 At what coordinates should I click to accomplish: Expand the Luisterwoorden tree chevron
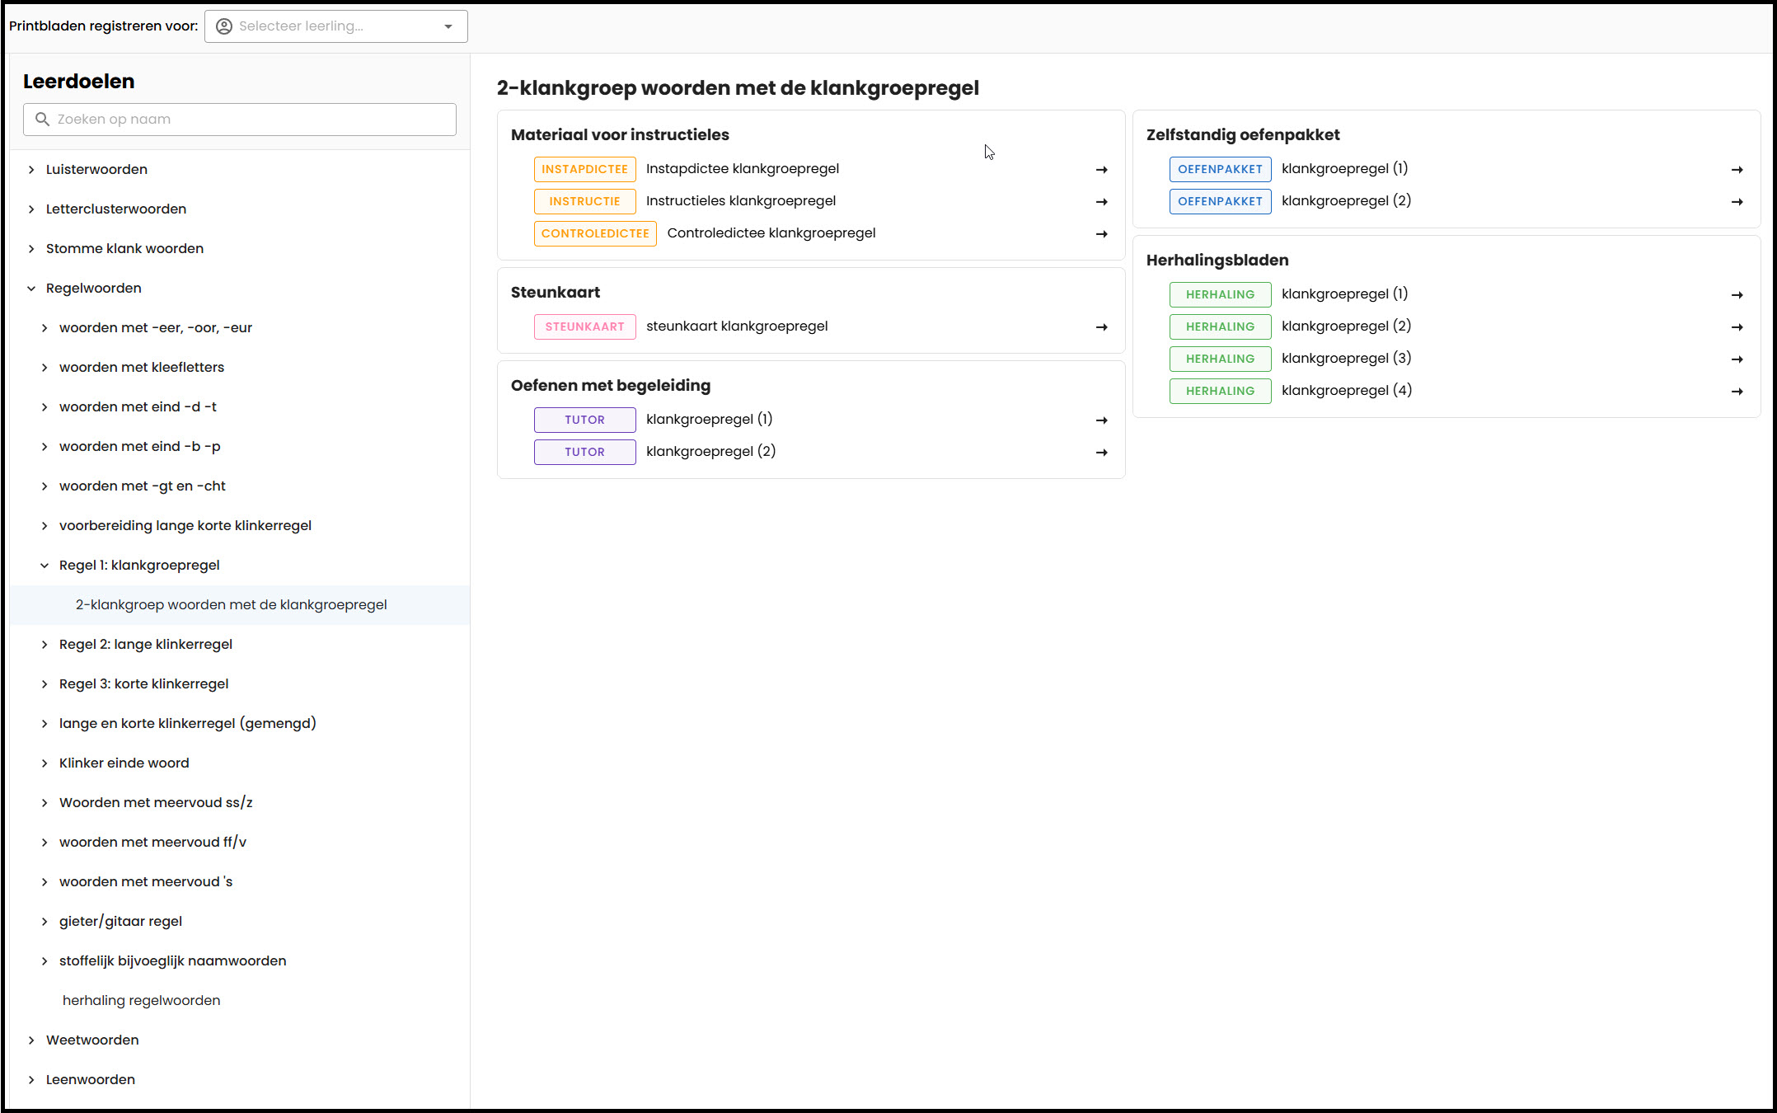coord(31,170)
